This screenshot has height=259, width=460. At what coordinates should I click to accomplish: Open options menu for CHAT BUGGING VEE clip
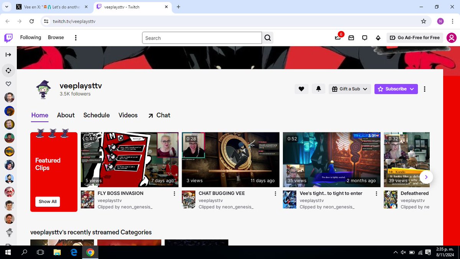(x=276, y=193)
